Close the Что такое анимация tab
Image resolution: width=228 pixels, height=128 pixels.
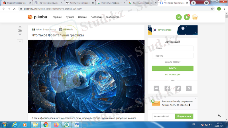tap(62, 3)
